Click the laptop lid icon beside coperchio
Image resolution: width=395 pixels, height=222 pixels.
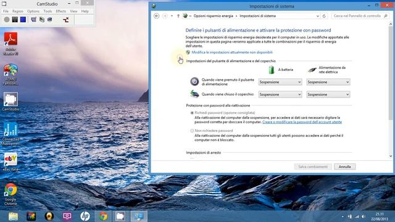pos(194,94)
